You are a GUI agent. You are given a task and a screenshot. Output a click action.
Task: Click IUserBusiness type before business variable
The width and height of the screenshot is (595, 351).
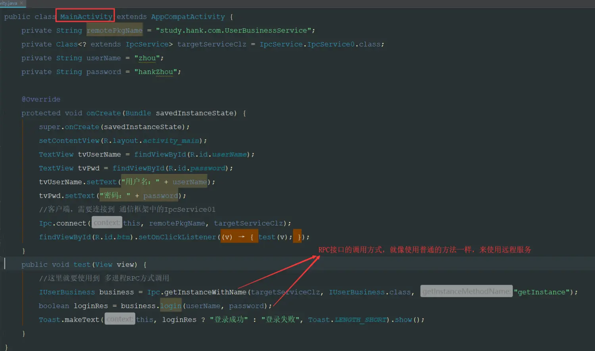pyautogui.click(x=67, y=292)
